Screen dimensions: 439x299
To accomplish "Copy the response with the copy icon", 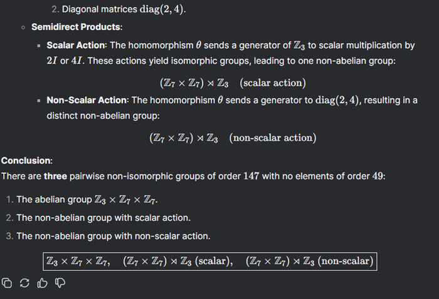I will coord(7,283).
